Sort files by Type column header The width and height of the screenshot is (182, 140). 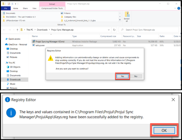pyautogui.click(x=74, y=36)
